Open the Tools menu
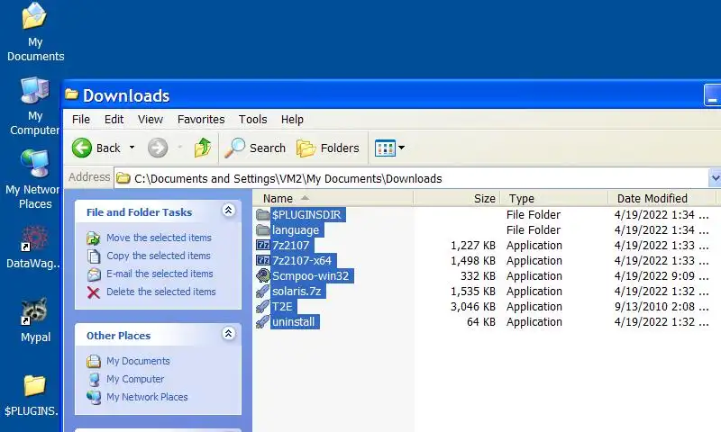 pos(253,120)
